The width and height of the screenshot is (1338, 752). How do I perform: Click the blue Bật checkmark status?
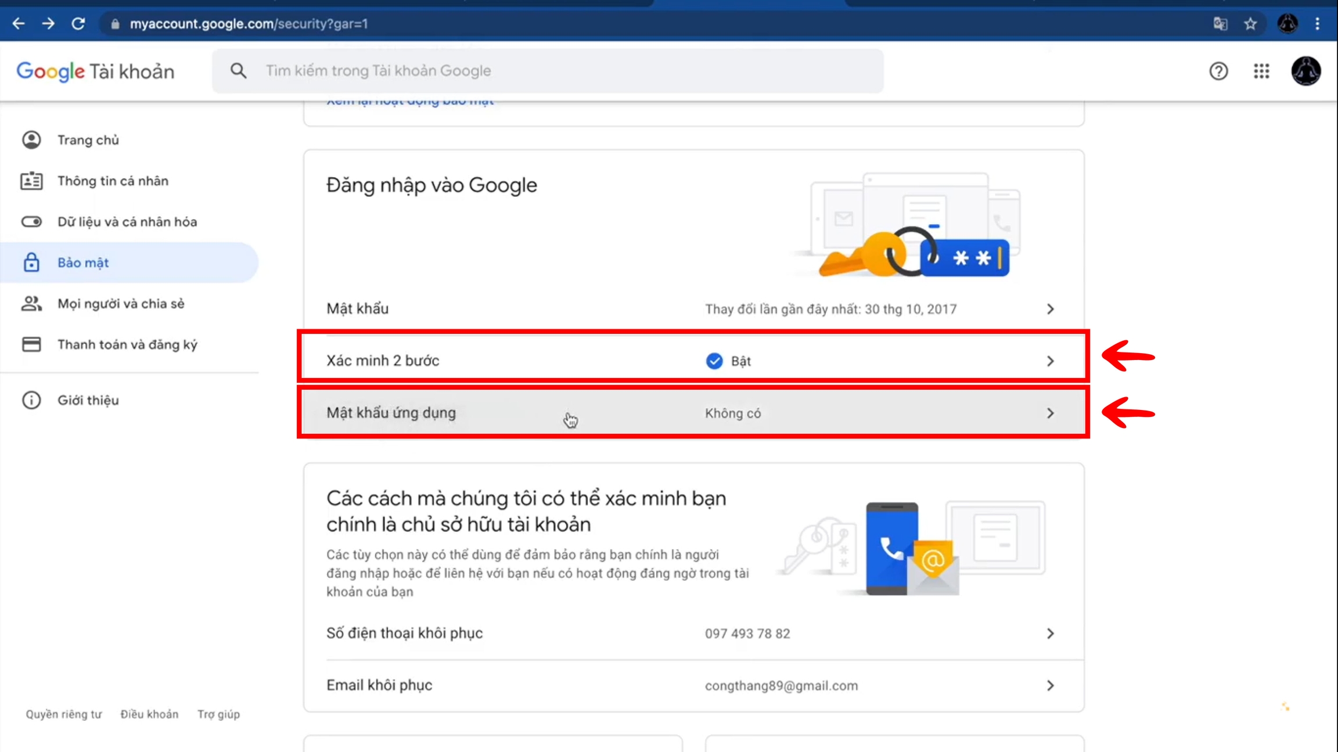[x=714, y=361]
